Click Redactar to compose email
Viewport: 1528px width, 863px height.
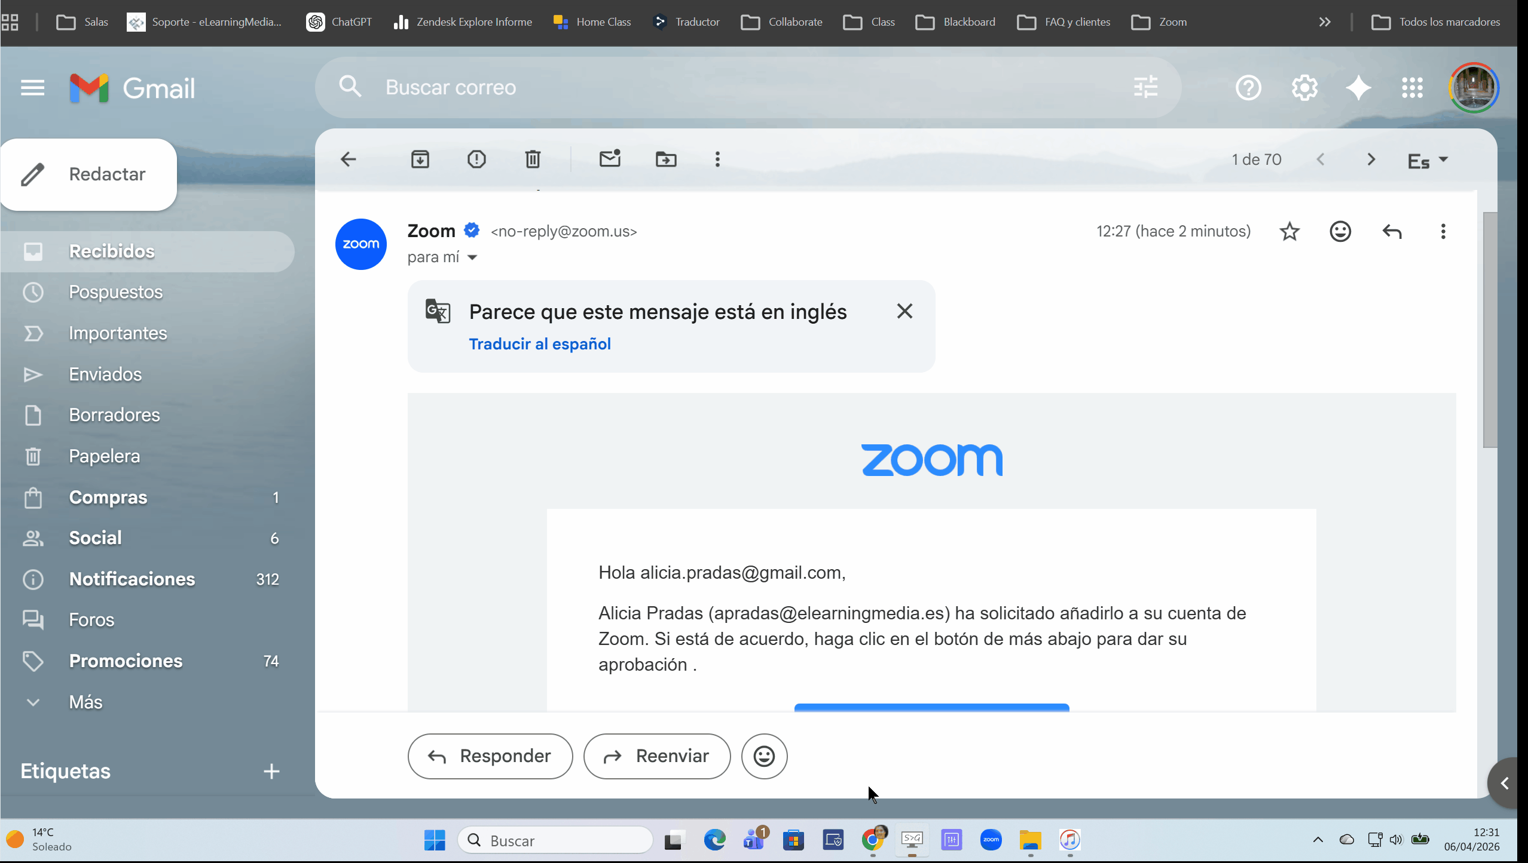[x=88, y=174]
